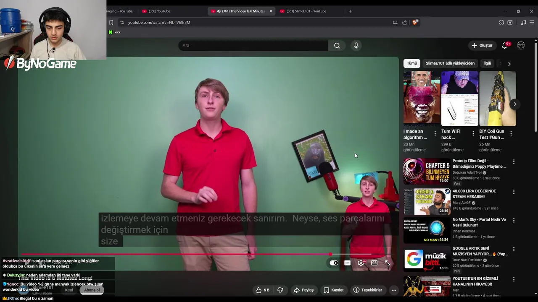Image resolution: width=538 pixels, height=302 pixels.
Task: Open the media control music note icon
Action: [x=523, y=22]
